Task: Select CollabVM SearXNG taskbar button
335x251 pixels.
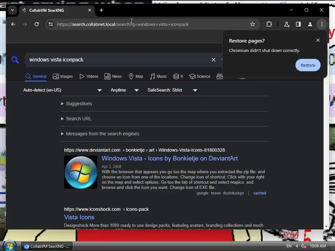Action: pos(47,246)
